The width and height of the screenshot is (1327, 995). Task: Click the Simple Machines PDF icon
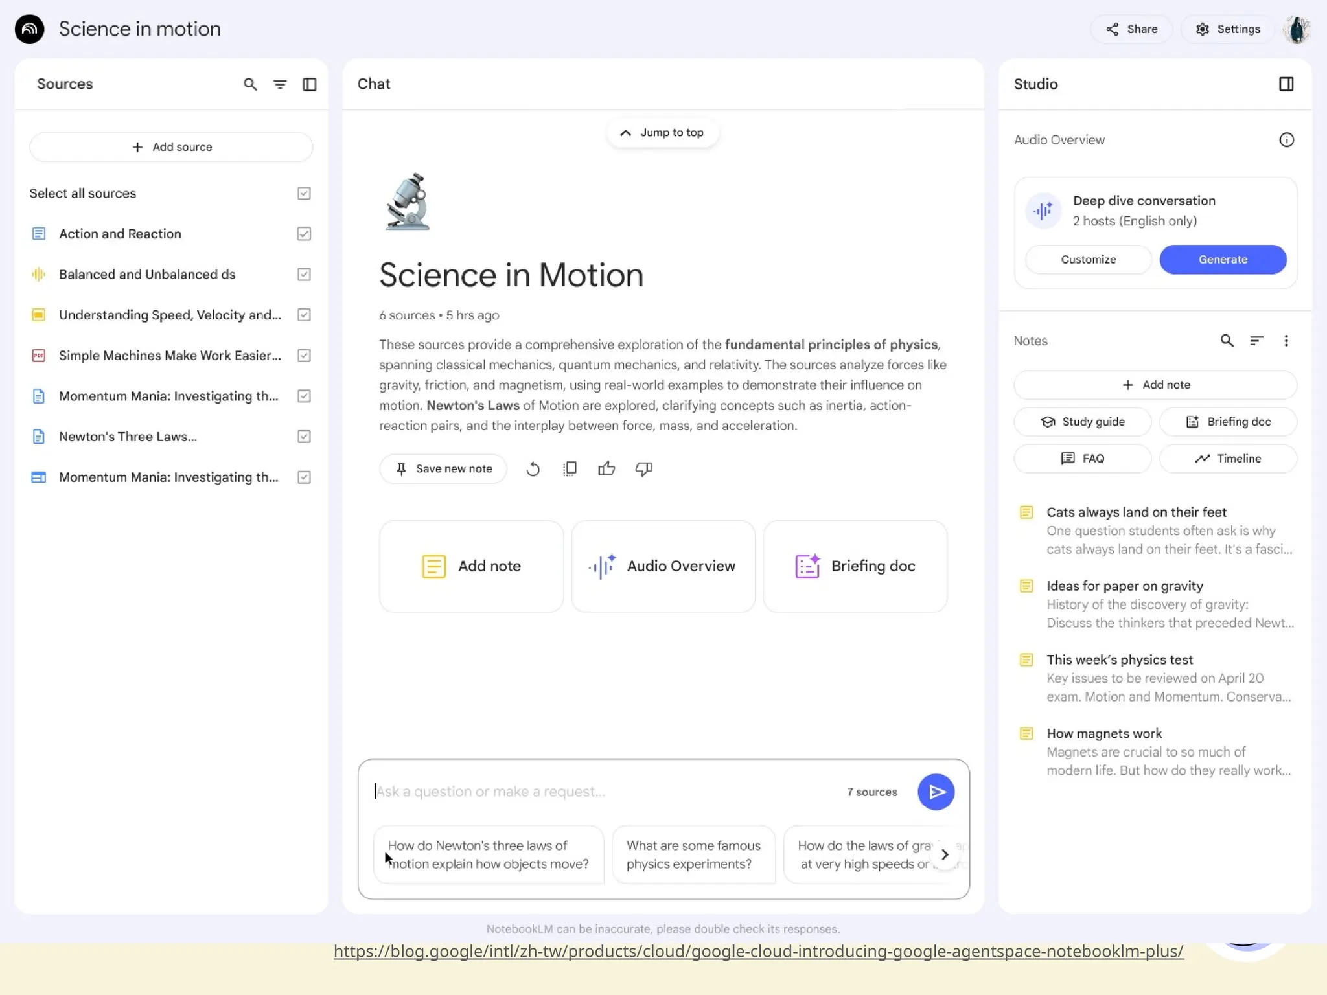[39, 356]
